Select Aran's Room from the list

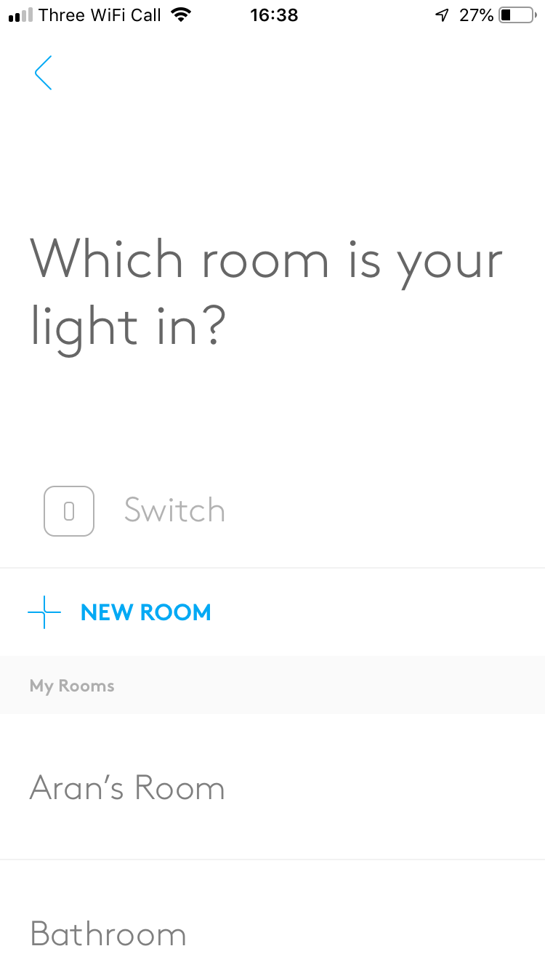(x=127, y=788)
